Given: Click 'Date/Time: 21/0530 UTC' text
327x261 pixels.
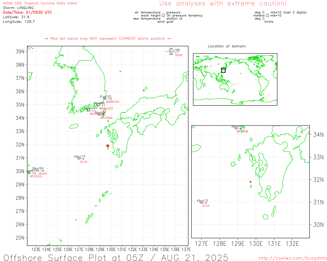Looking at the screenshot, I should click(x=27, y=12).
